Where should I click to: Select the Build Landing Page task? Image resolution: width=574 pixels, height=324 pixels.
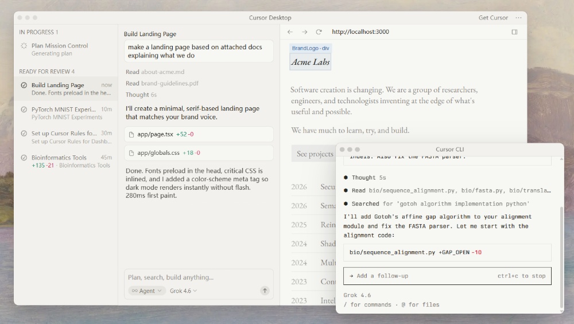66,89
